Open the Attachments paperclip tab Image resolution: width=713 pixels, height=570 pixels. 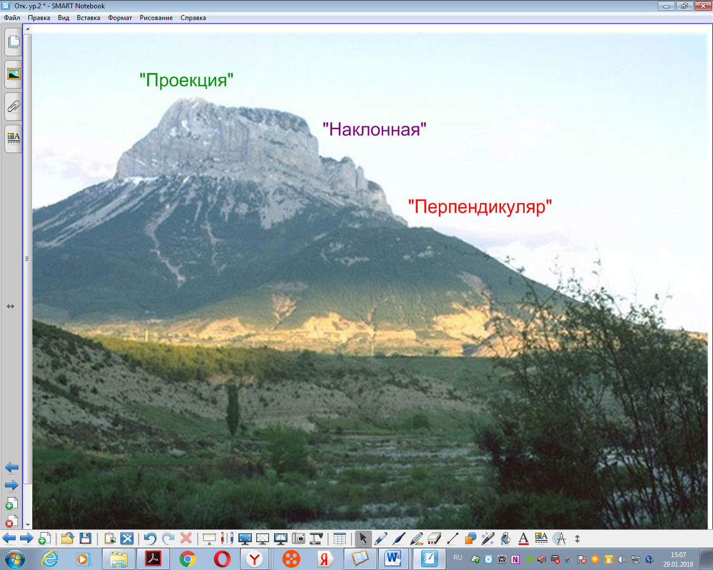[13, 106]
